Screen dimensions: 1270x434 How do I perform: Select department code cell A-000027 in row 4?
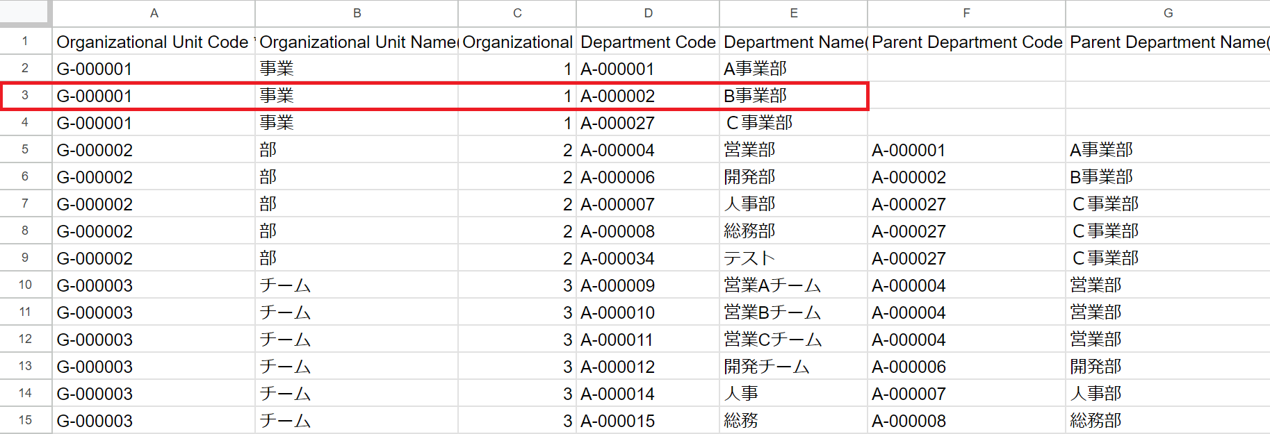(x=647, y=123)
